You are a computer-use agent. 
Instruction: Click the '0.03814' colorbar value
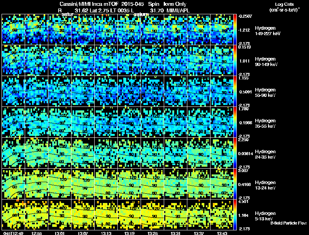tap(245, 154)
